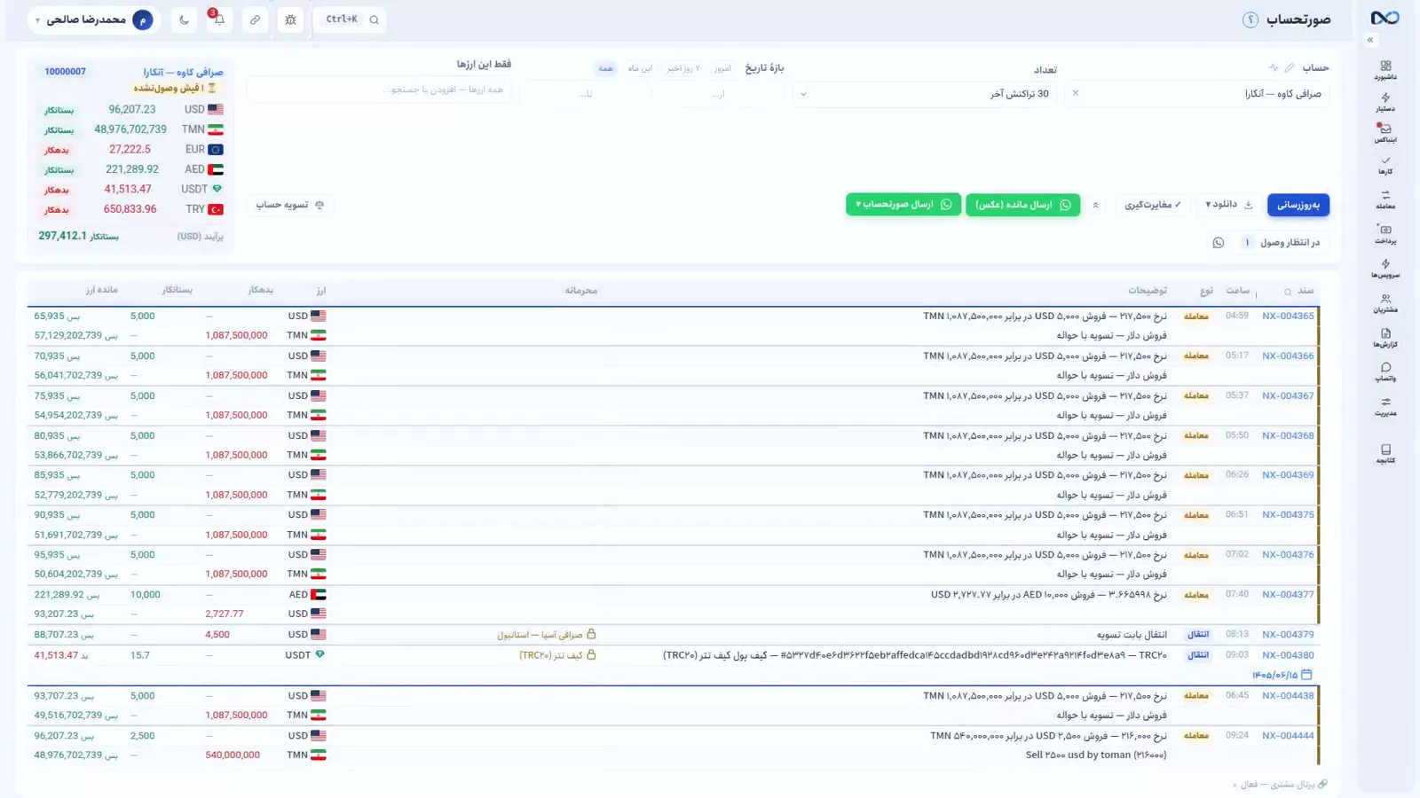Open document link NX-004377
This screenshot has height=798, width=1420.
tap(1288, 595)
